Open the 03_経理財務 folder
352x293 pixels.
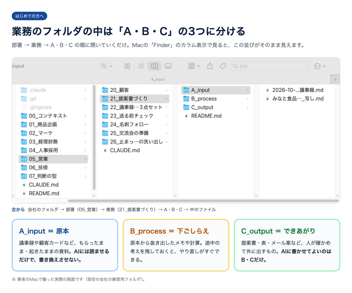53,142
